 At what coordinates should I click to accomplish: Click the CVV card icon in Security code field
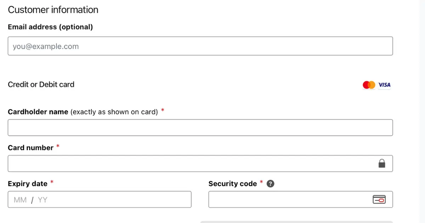pyautogui.click(x=379, y=200)
